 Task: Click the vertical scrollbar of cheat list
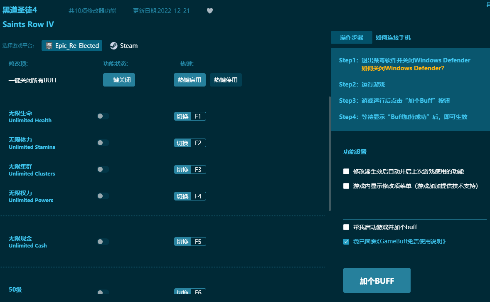(330, 154)
